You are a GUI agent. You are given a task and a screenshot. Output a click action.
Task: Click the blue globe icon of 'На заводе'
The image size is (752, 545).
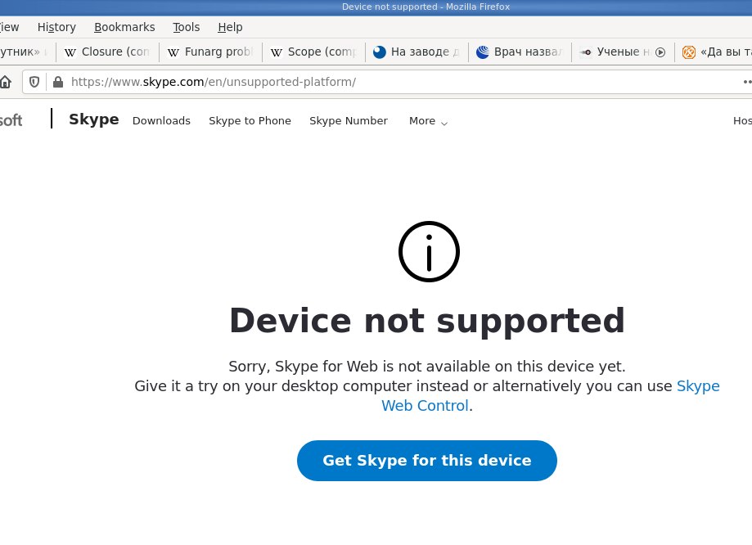380,52
